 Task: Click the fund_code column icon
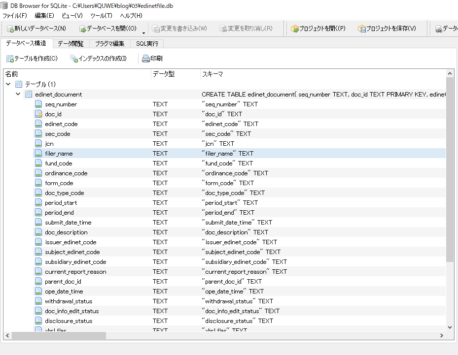38,163
